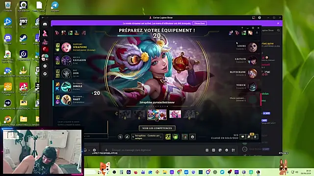Click the taskbar search box

[x=90, y=172]
